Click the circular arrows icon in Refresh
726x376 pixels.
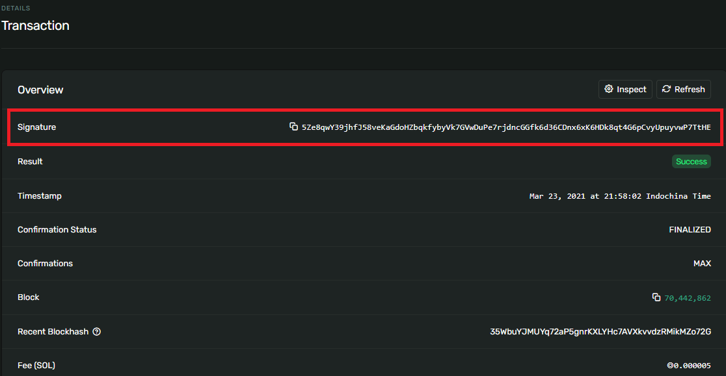coord(666,90)
